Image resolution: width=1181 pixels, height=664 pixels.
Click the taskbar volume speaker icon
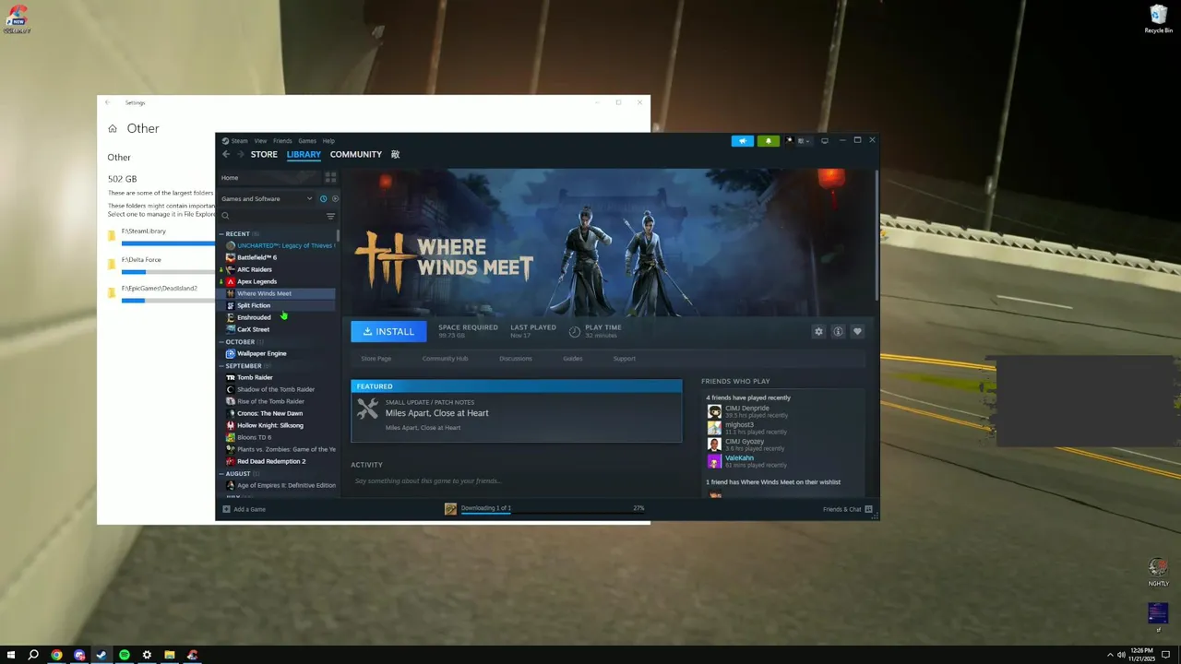1121,655
